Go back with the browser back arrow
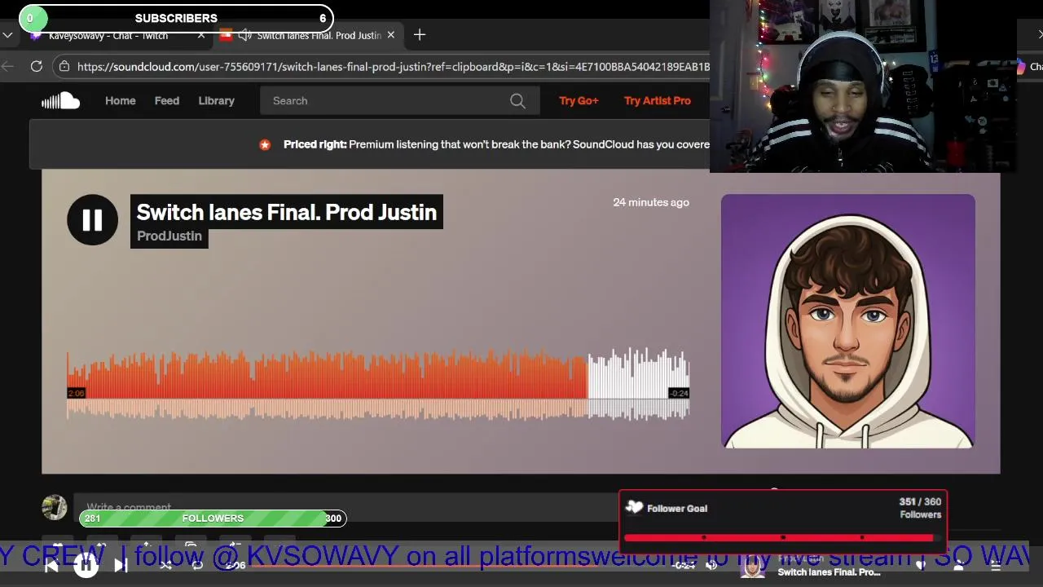This screenshot has width=1043, height=587. pos(7,67)
